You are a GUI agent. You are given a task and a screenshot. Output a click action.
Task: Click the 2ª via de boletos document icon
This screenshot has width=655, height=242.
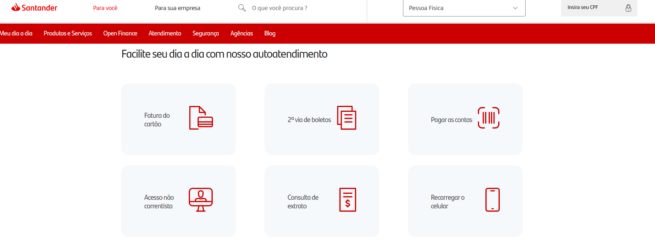tap(347, 118)
